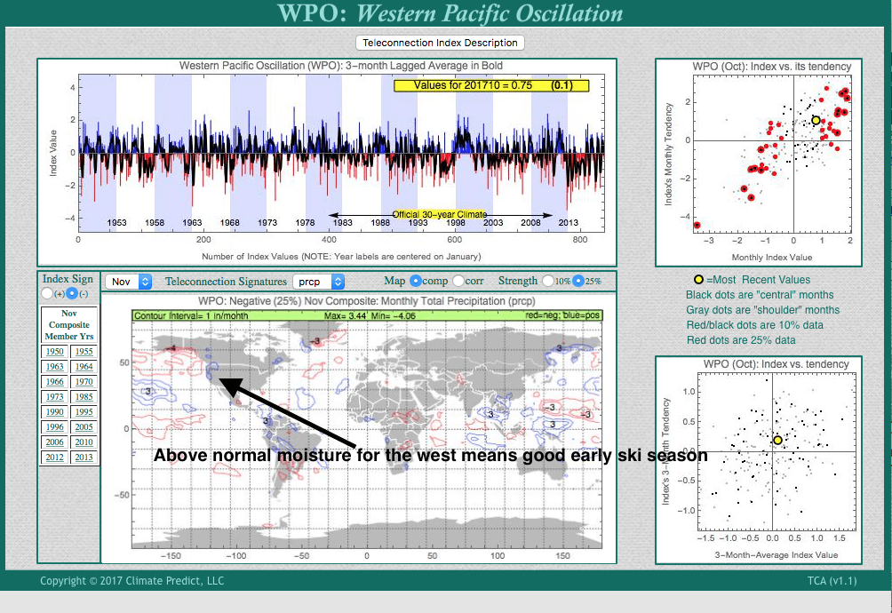This screenshot has height=613, width=892.
Task: Click the precipitation composite map title
Action: tap(366, 301)
